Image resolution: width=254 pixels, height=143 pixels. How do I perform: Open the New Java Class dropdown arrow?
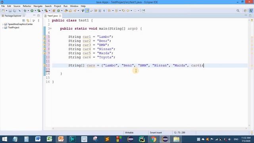(62, 11)
